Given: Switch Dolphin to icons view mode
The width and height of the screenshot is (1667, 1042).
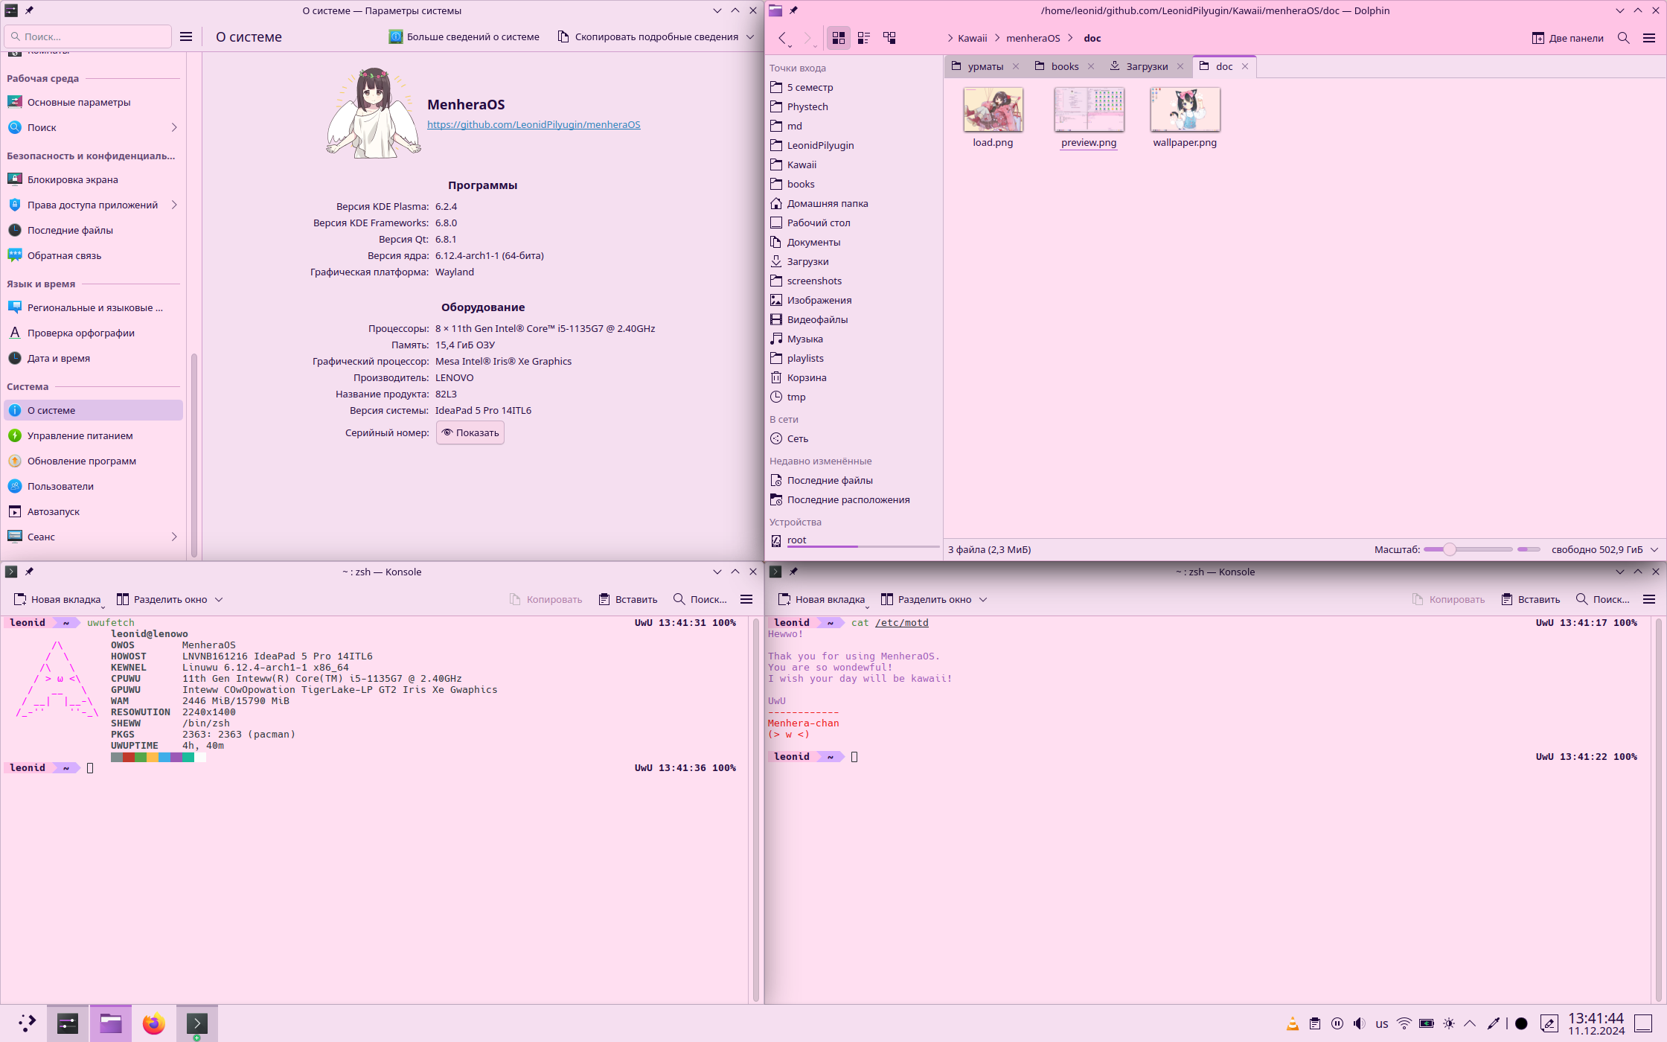Looking at the screenshot, I should pyautogui.click(x=839, y=38).
